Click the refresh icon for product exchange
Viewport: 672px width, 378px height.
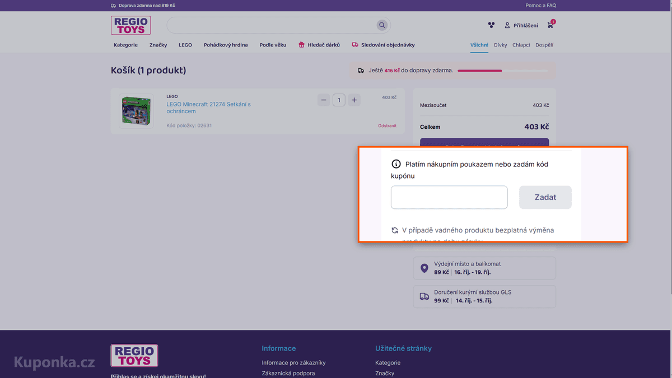[395, 230]
